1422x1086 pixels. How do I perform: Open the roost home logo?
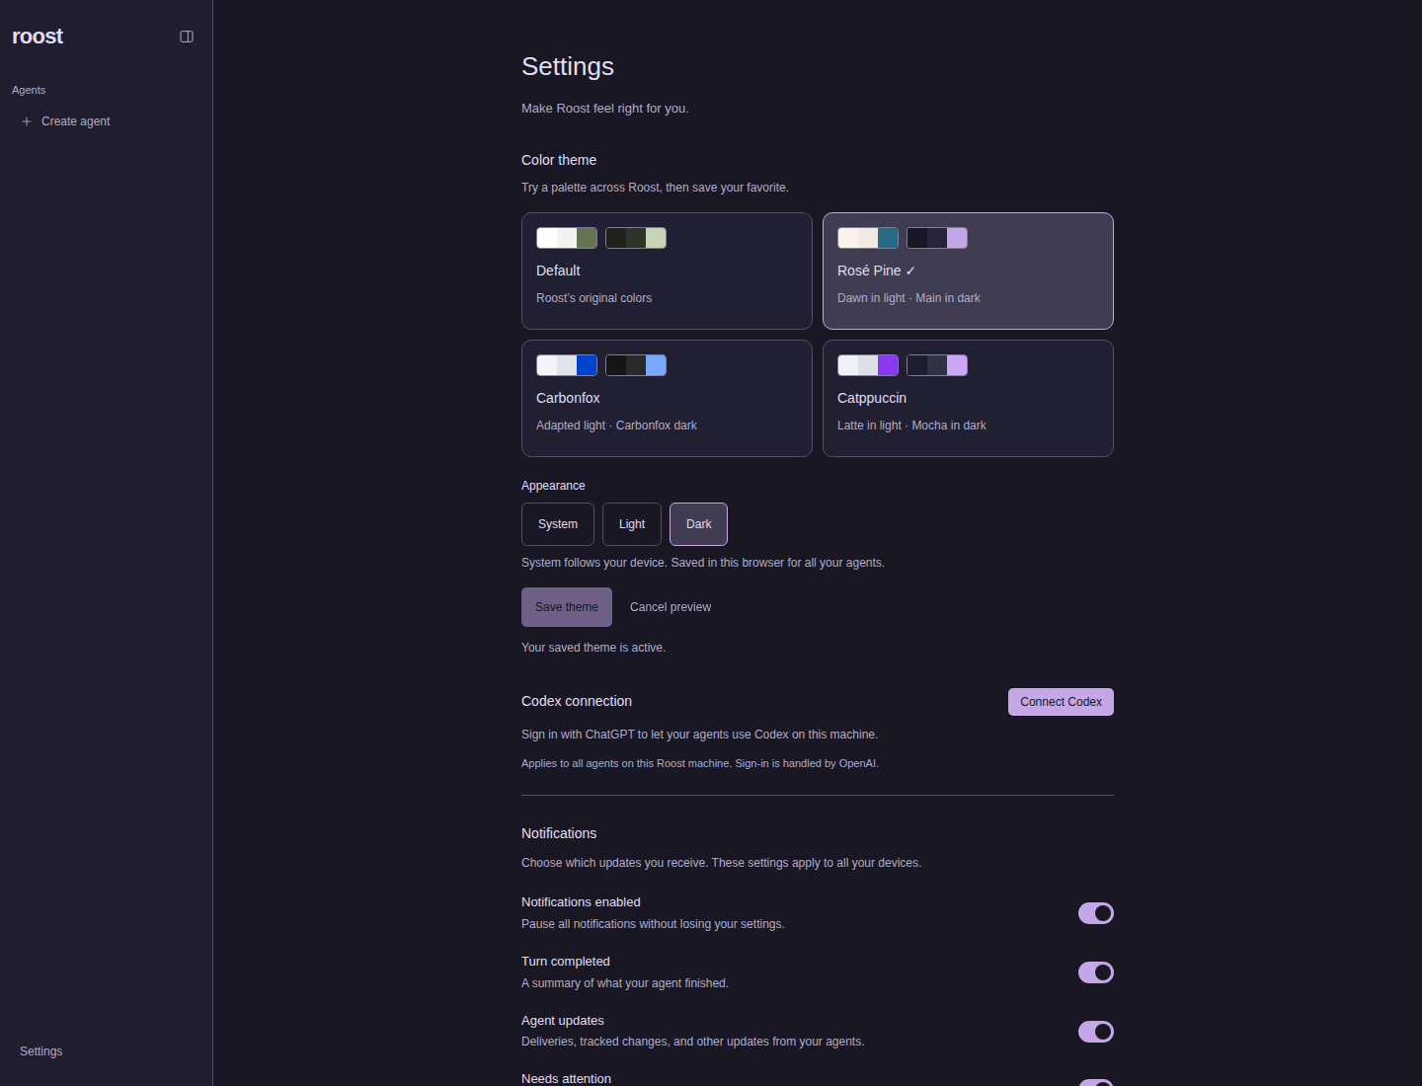tap(38, 37)
